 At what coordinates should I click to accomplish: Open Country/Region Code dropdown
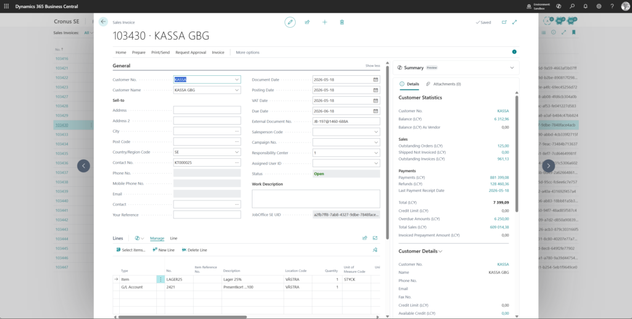coord(236,152)
